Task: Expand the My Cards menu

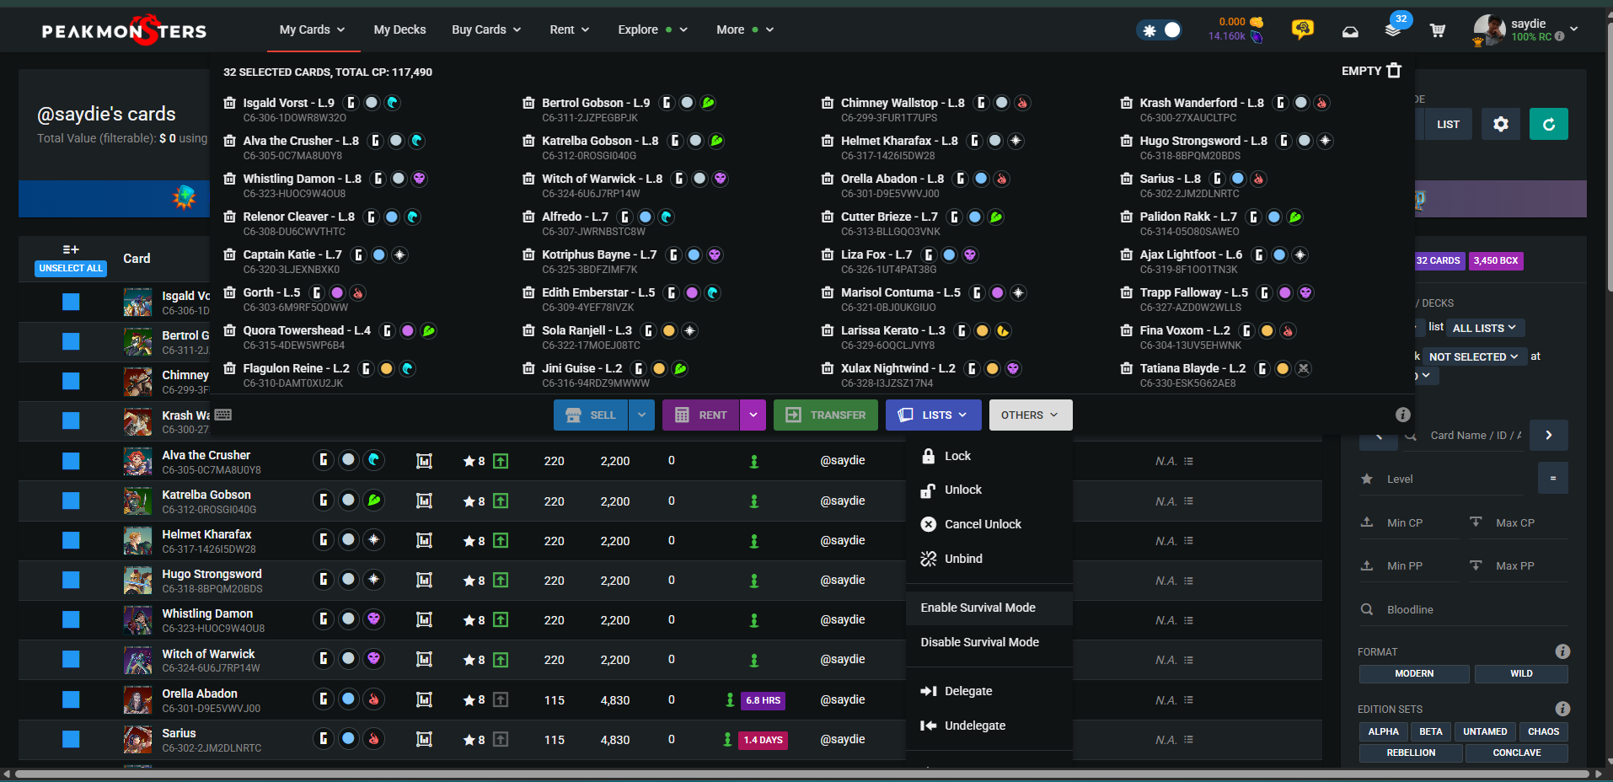Action: click(313, 29)
